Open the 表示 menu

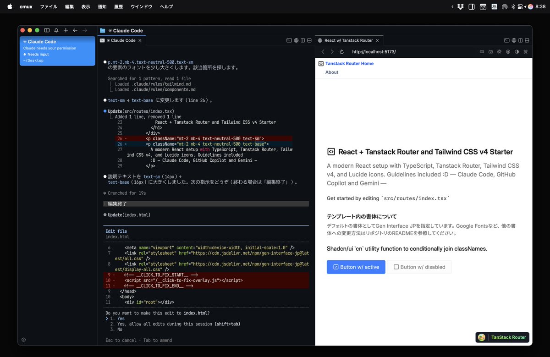[x=86, y=7]
